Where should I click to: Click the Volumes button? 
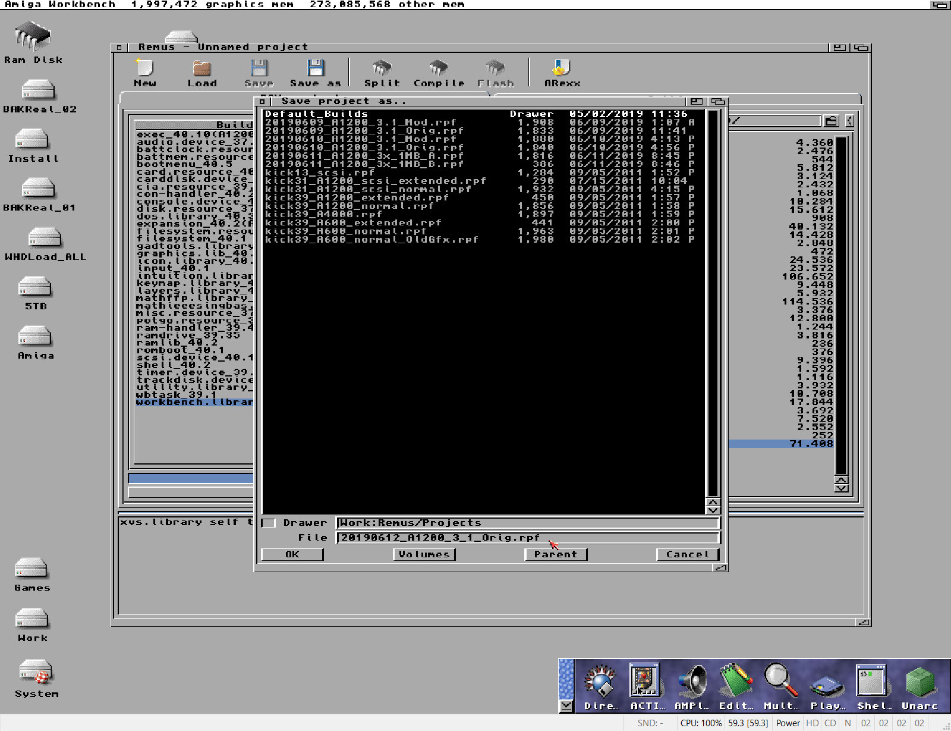pos(424,554)
